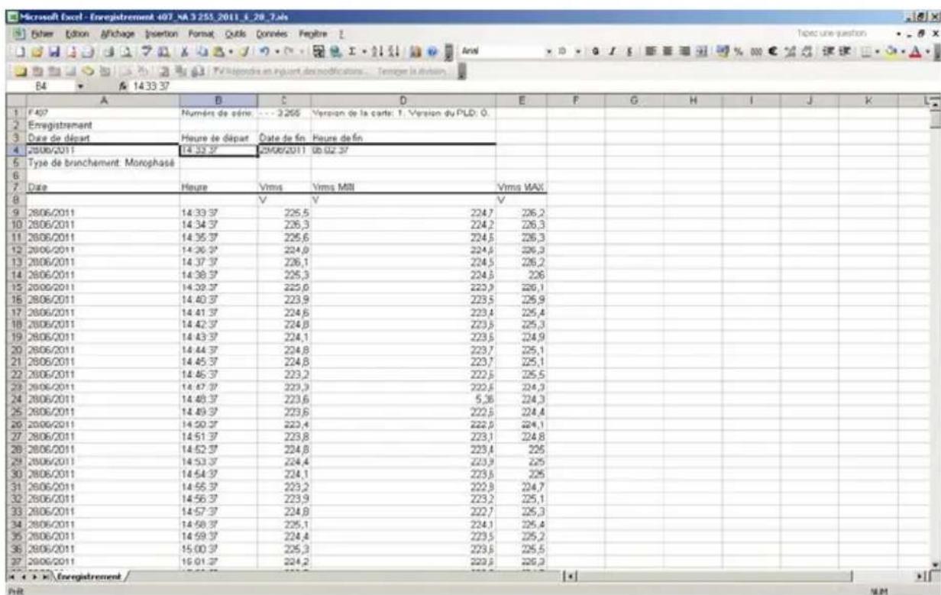Save the workbook with the diskette icon
Screen dimensions: 941x595
[54, 51]
